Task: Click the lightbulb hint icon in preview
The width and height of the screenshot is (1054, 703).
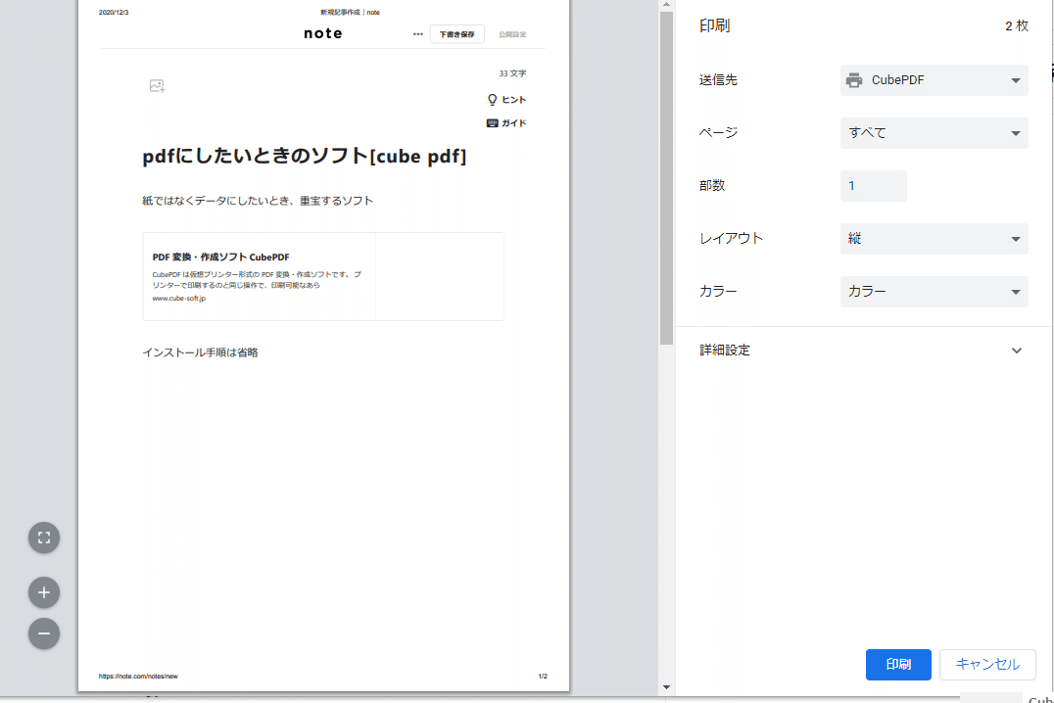Action: point(492,100)
